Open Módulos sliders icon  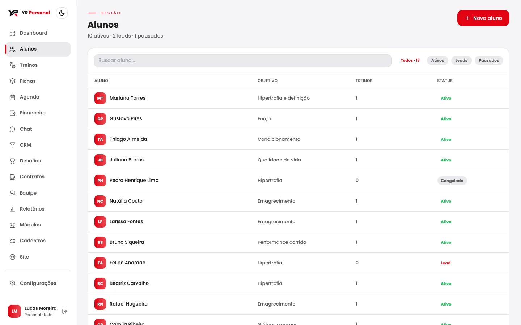click(x=13, y=225)
